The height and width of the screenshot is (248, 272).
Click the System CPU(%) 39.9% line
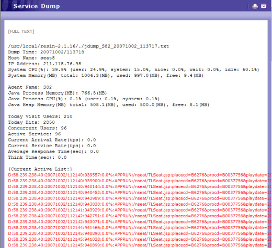click(x=133, y=69)
